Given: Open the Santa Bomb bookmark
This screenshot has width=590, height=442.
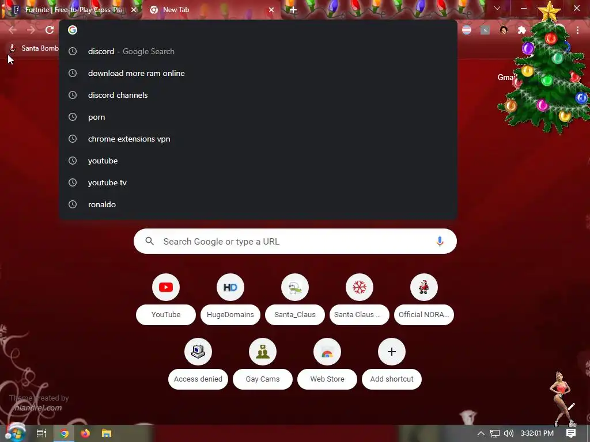Looking at the screenshot, I should tap(34, 48).
